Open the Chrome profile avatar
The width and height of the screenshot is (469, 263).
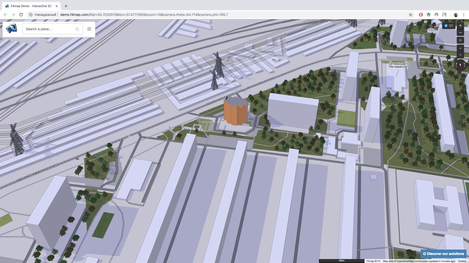(x=455, y=15)
